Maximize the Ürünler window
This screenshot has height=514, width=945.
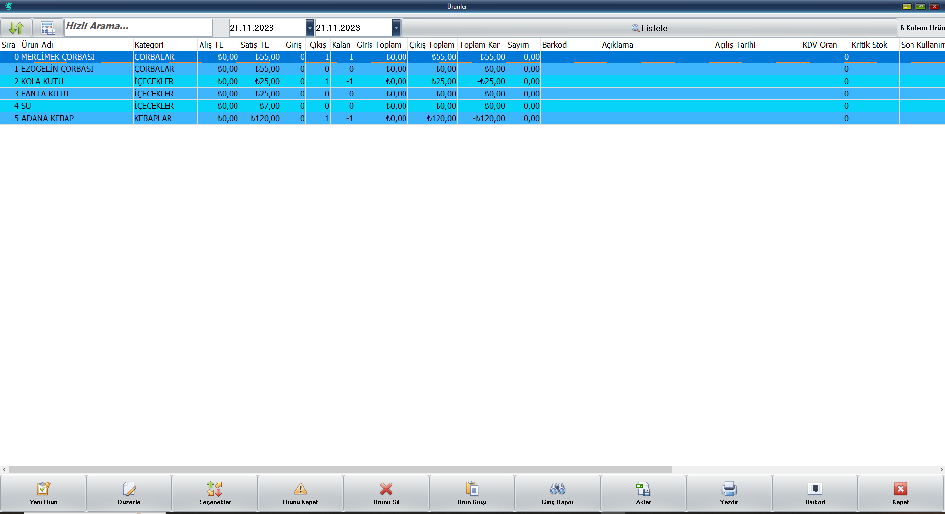coord(921,6)
